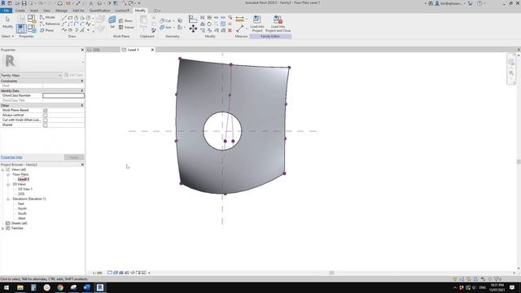Select 3D View 1 in Project Browser

coord(25,189)
